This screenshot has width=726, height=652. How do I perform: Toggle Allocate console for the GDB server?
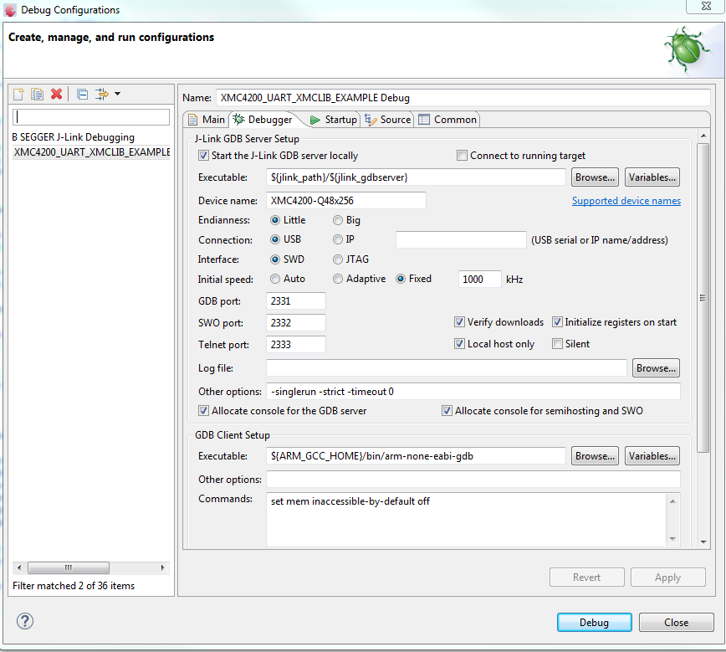pos(203,411)
